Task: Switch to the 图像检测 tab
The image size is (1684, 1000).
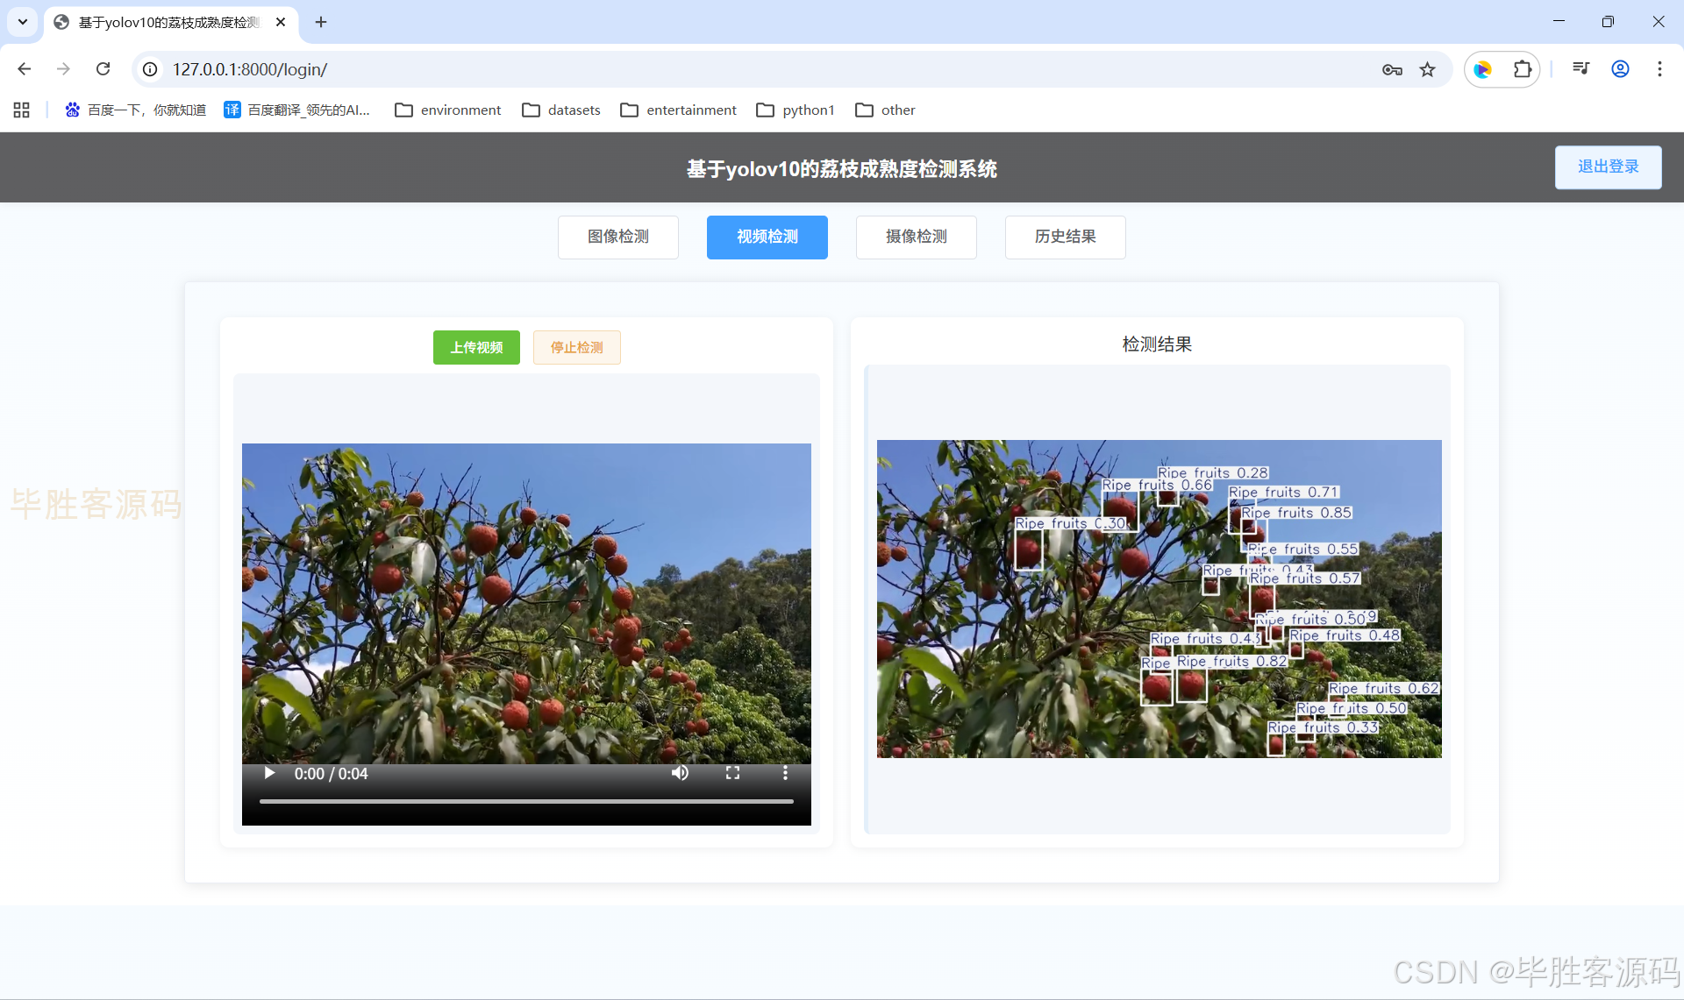Action: click(618, 237)
